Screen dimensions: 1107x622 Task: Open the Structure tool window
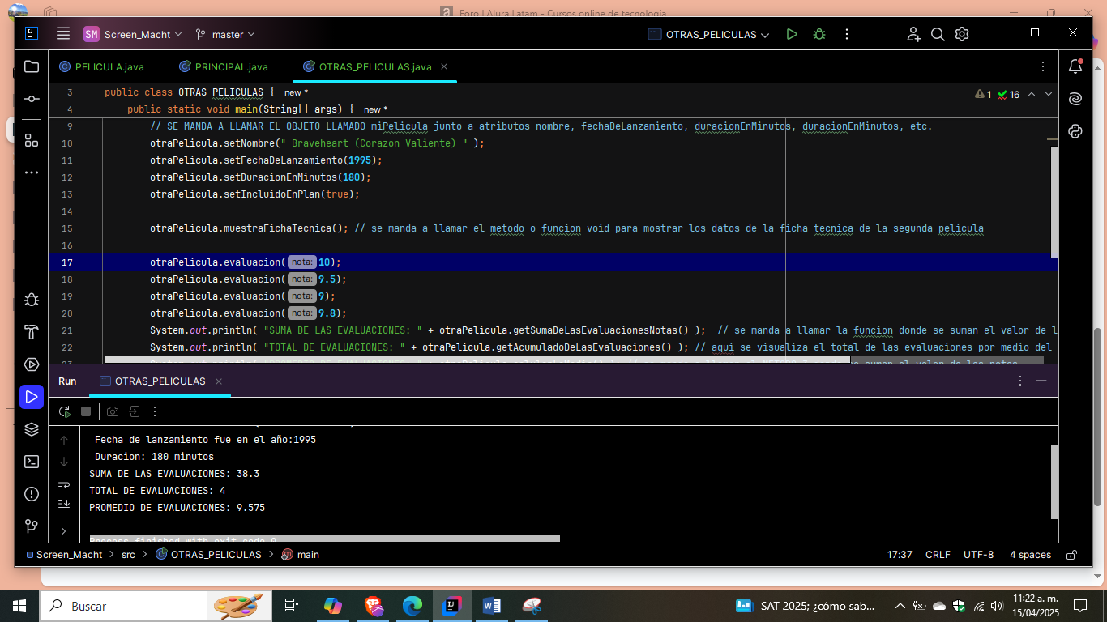tap(32, 140)
